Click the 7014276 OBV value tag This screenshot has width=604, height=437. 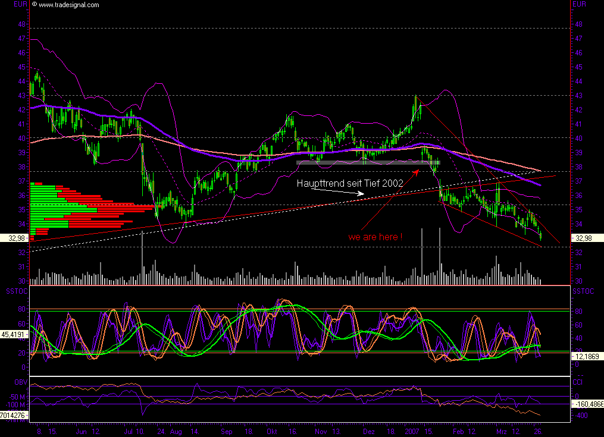13,414
